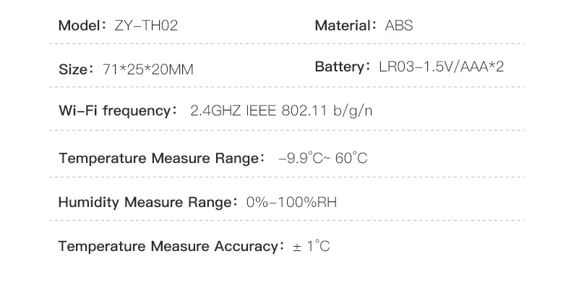Image resolution: width=571 pixels, height=290 pixels.
Task: Select the -9.9°C~60°C range value
Action: coord(322,157)
